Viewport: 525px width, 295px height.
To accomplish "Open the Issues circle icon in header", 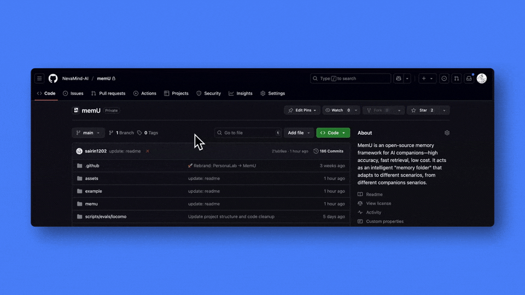I will pos(444,79).
